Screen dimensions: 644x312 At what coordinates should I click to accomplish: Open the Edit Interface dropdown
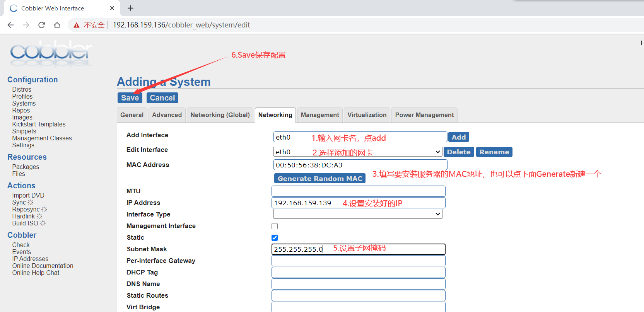(358, 152)
